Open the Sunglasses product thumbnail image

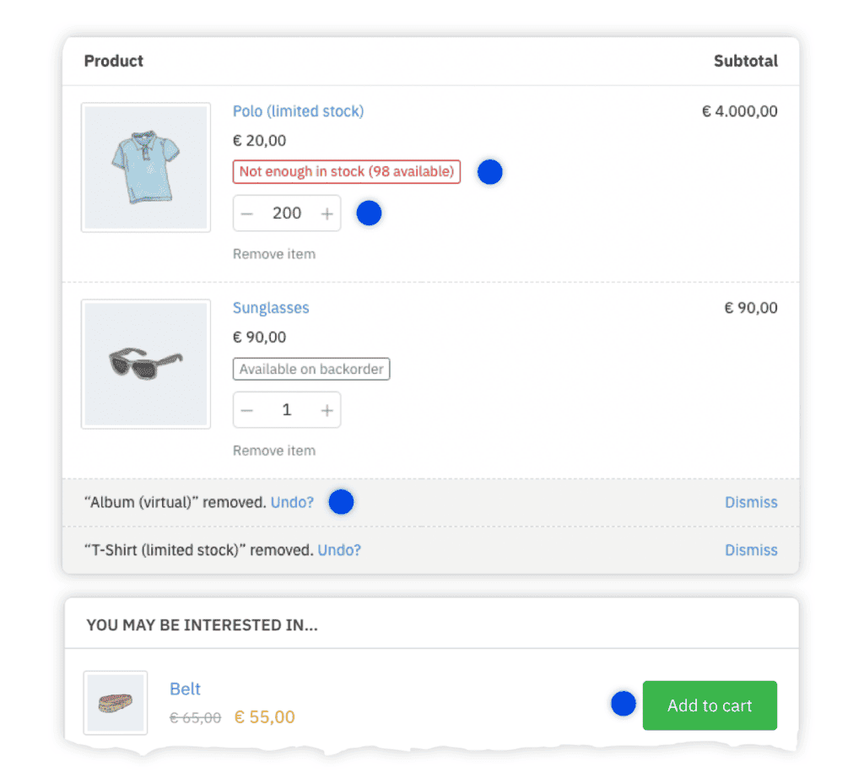145,363
